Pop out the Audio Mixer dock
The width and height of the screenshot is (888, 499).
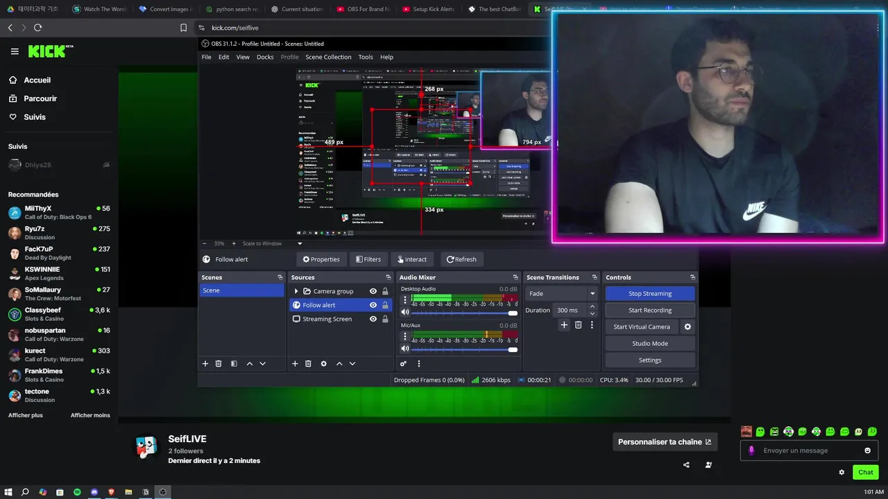[515, 277]
